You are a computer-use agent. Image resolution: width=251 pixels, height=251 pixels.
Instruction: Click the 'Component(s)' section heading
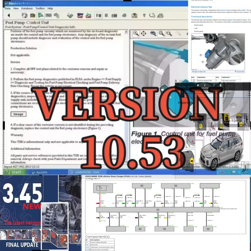coord(97,237)
